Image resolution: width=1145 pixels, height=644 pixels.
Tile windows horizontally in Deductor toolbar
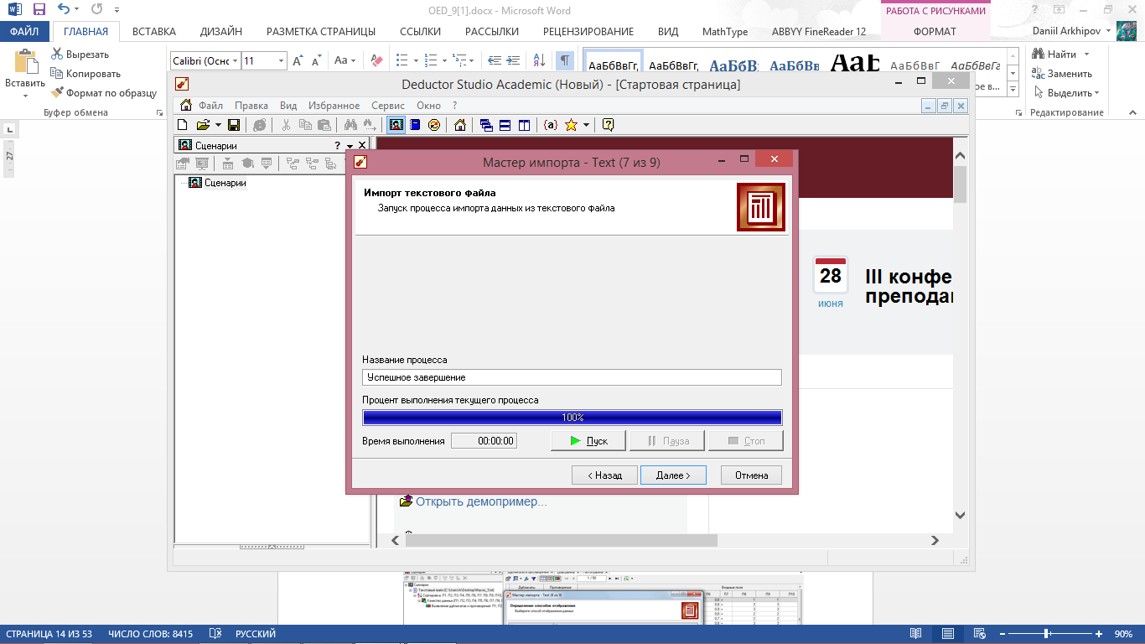[x=505, y=125]
